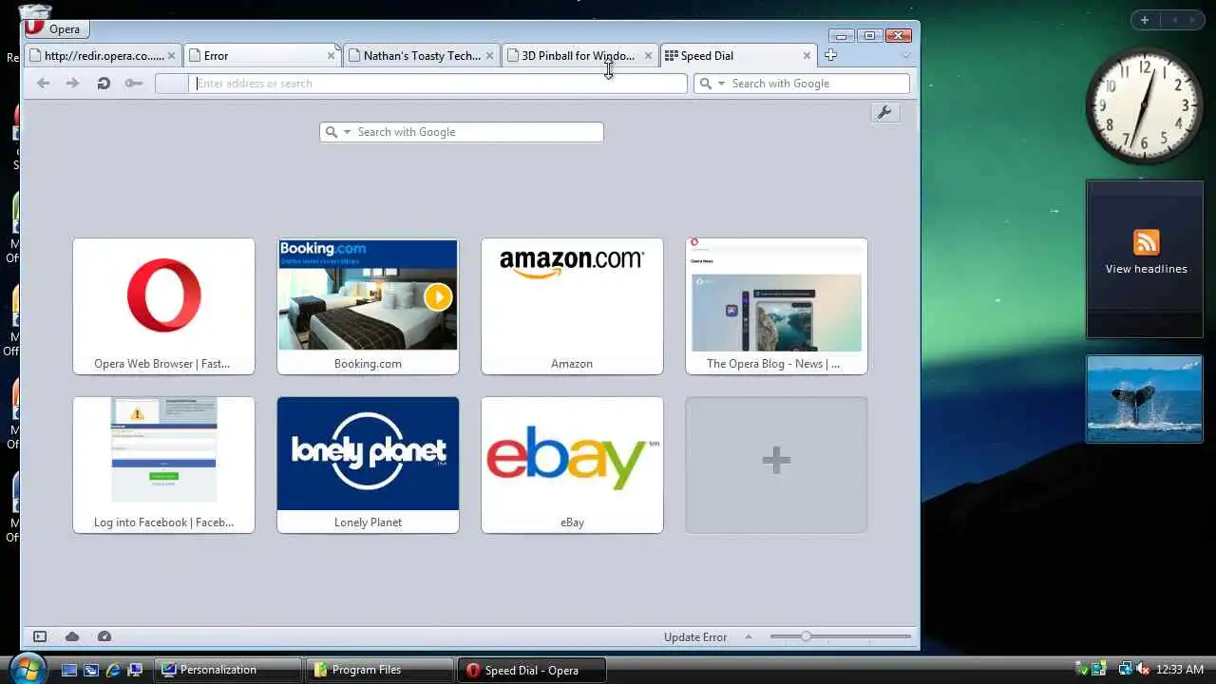Image resolution: width=1216 pixels, height=684 pixels.
Task: Go forward using the forward arrow
Action: click(72, 84)
